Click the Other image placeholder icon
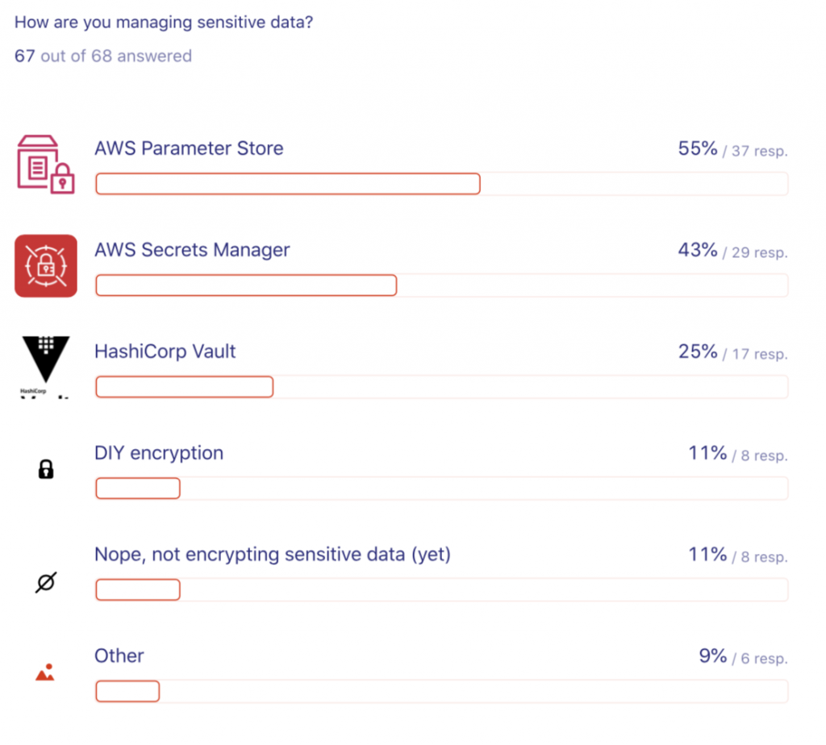 pyautogui.click(x=45, y=672)
